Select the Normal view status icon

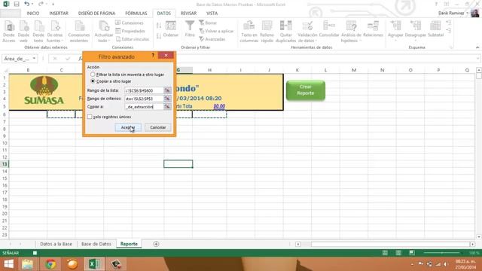click(385, 253)
